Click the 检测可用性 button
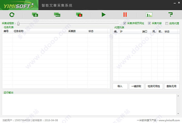 154,86
